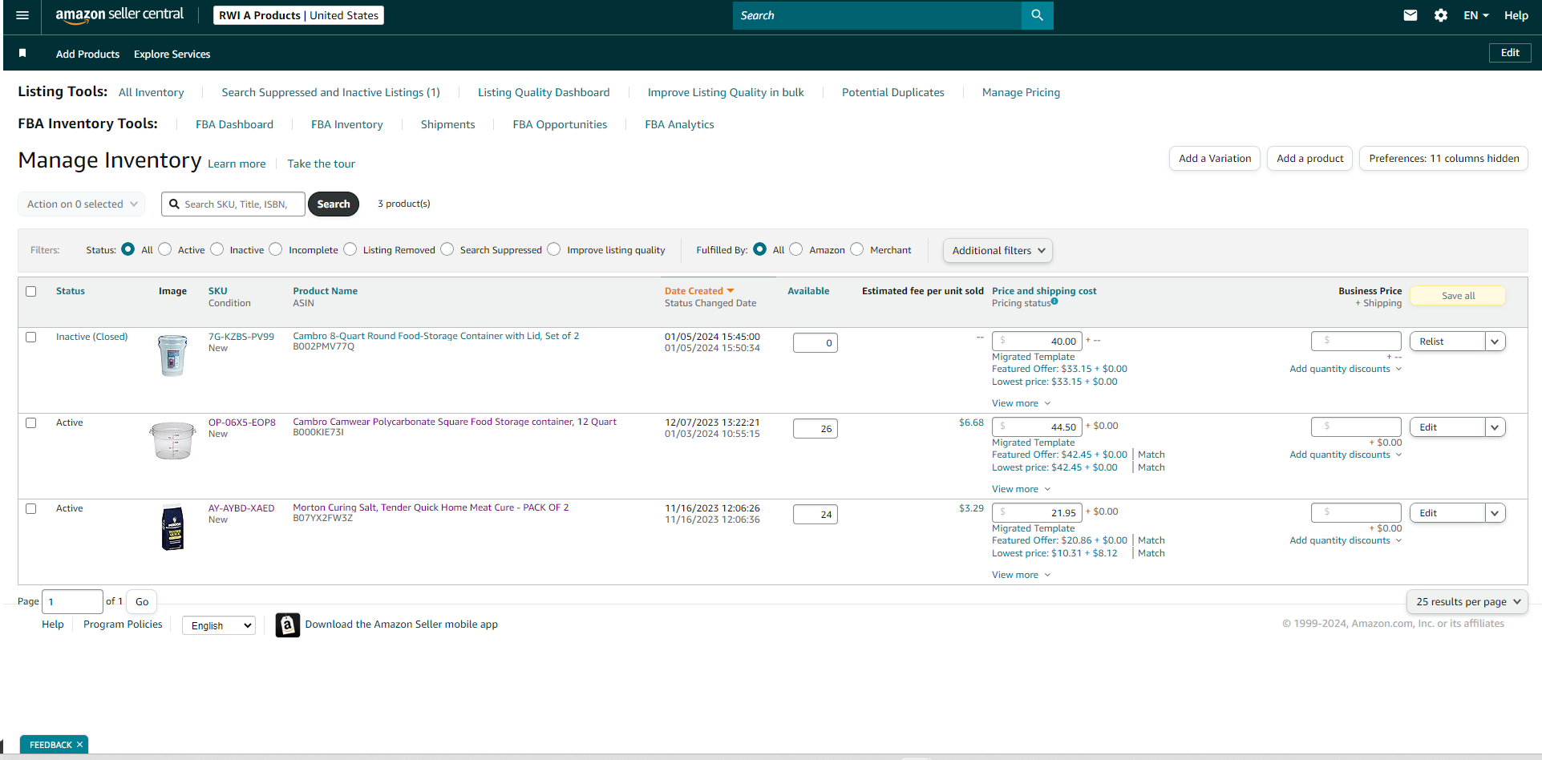1542x760 pixels.
Task: Select the Search Suppressed status radio
Action: point(447,249)
